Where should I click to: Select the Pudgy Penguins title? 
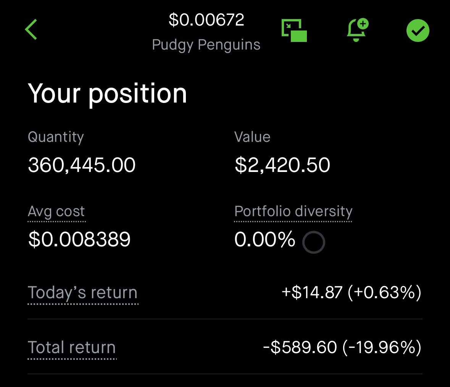click(x=206, y=45)
